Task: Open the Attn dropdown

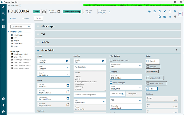Action: coord(104,102)
